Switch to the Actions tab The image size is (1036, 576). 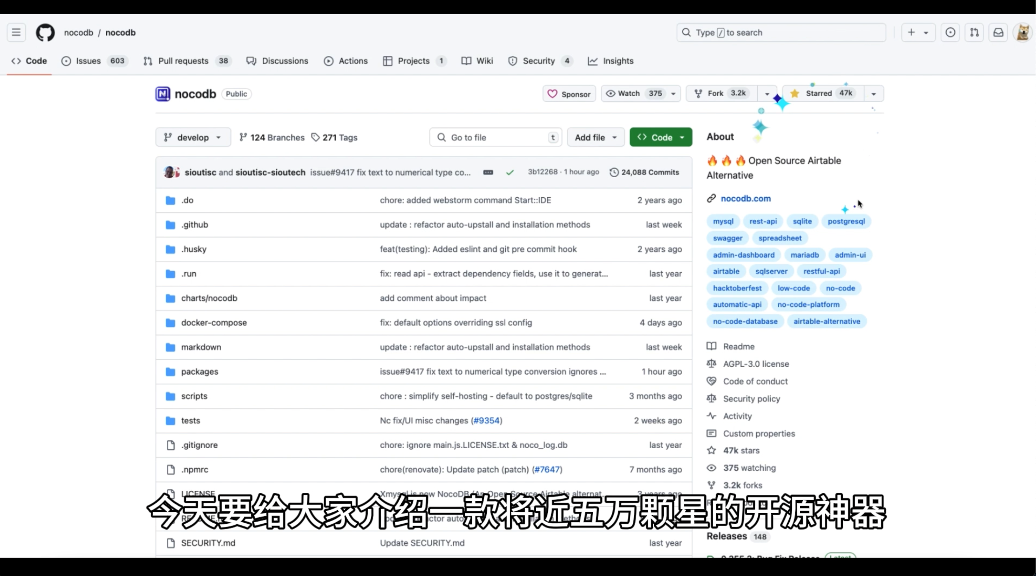(346, 61)
